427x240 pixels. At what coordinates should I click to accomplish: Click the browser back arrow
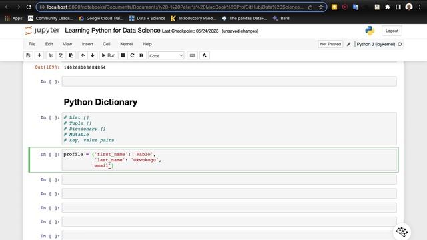(7, 7)
